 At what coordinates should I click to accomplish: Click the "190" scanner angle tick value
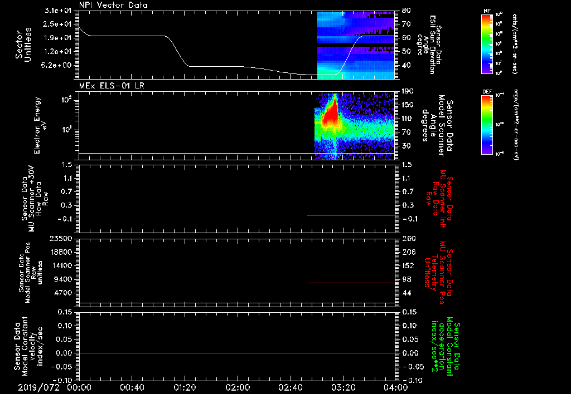(x=408, y=91)
